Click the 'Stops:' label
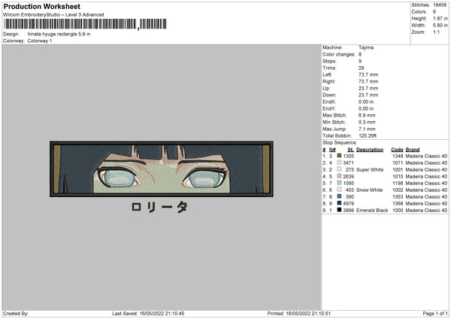The image size is (451, 319). 329,61
